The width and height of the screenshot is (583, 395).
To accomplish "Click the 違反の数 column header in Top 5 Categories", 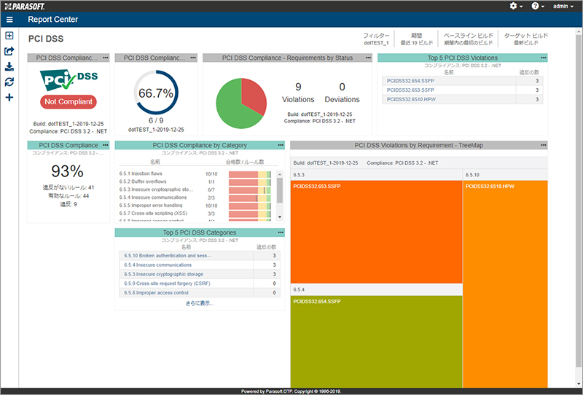I will (267, 247).
